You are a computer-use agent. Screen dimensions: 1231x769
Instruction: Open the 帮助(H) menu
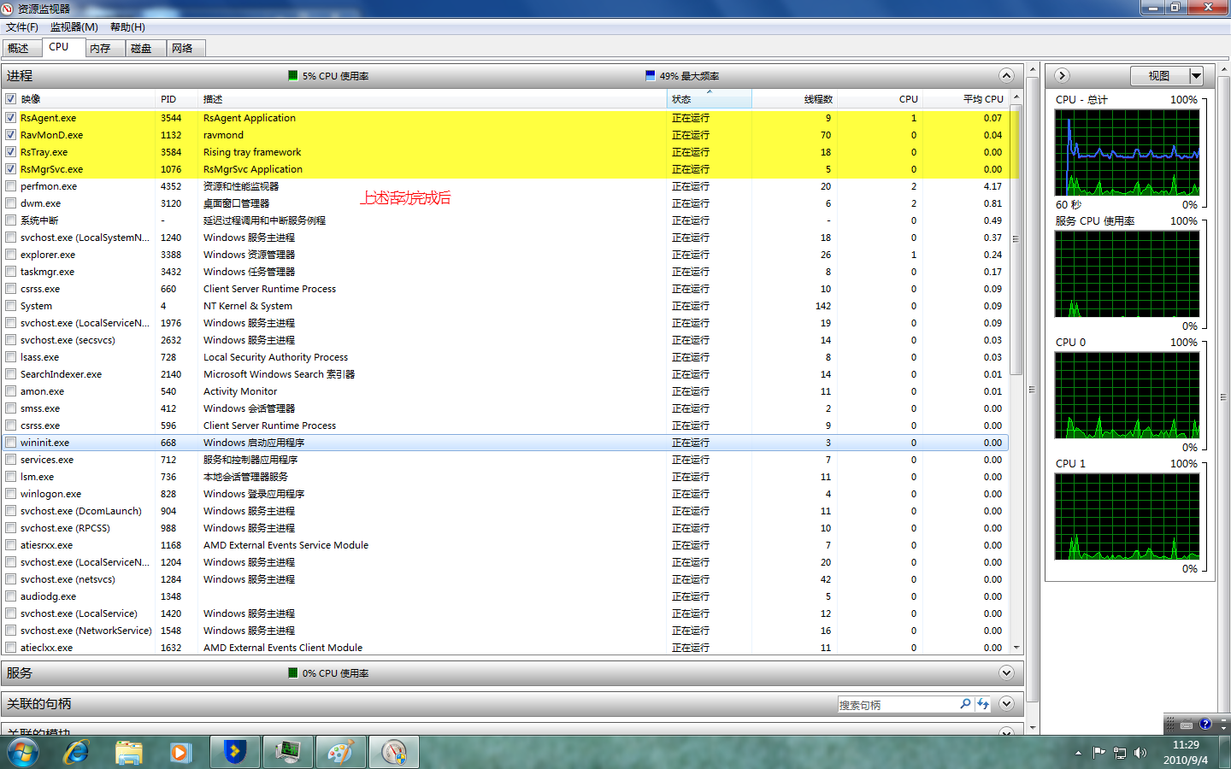127,27
